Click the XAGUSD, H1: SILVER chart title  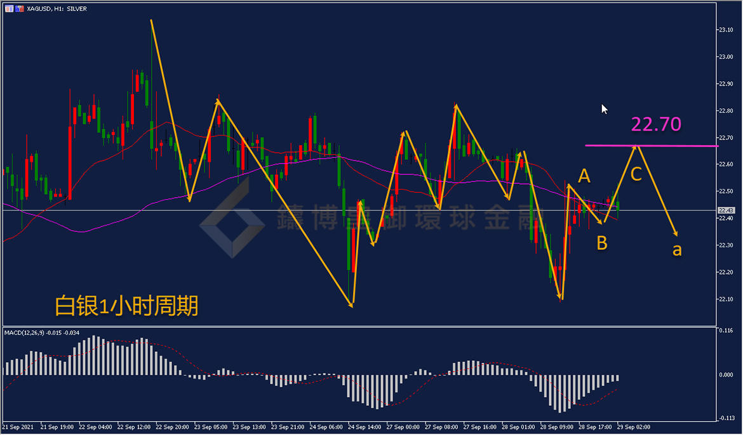click(x=57, y=9)
